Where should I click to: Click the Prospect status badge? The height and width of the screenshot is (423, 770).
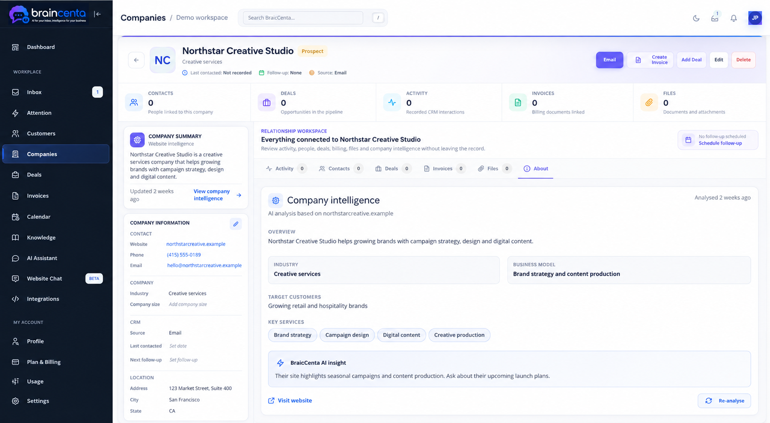click(312, 51)
